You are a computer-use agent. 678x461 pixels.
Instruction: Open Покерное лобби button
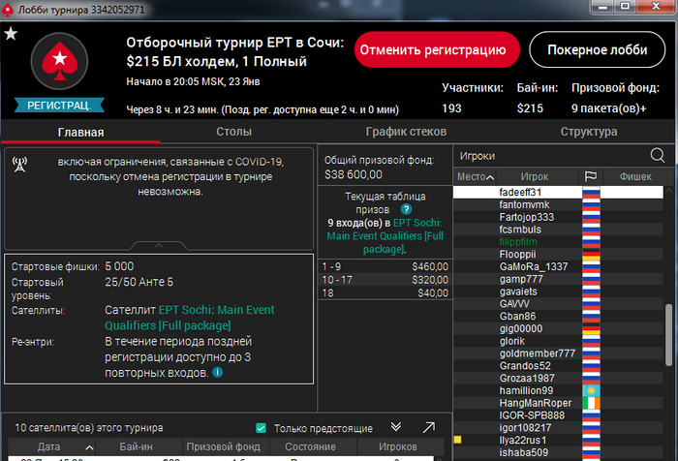[x=598, y=49]
